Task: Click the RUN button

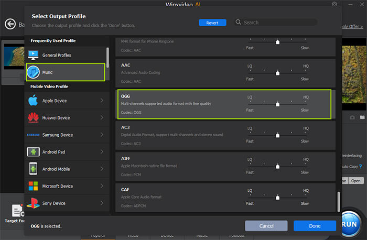Action: (351, 224)
